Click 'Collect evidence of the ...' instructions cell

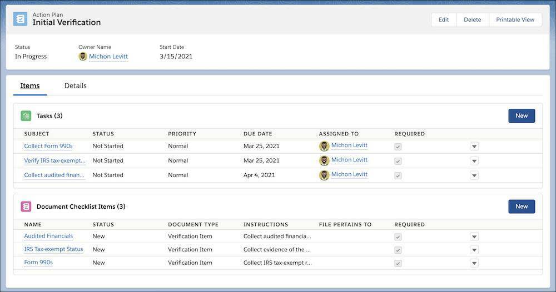pyautogui.click(x=277, y=249)
